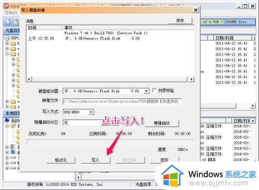This screenshot has height=190, width=259.
Task: Select the 'b' folder icon in disc tree
Action: coord(13,43)
